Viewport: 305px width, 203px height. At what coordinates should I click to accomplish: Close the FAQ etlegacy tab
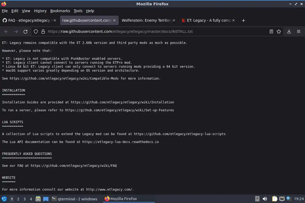[55, 20]
